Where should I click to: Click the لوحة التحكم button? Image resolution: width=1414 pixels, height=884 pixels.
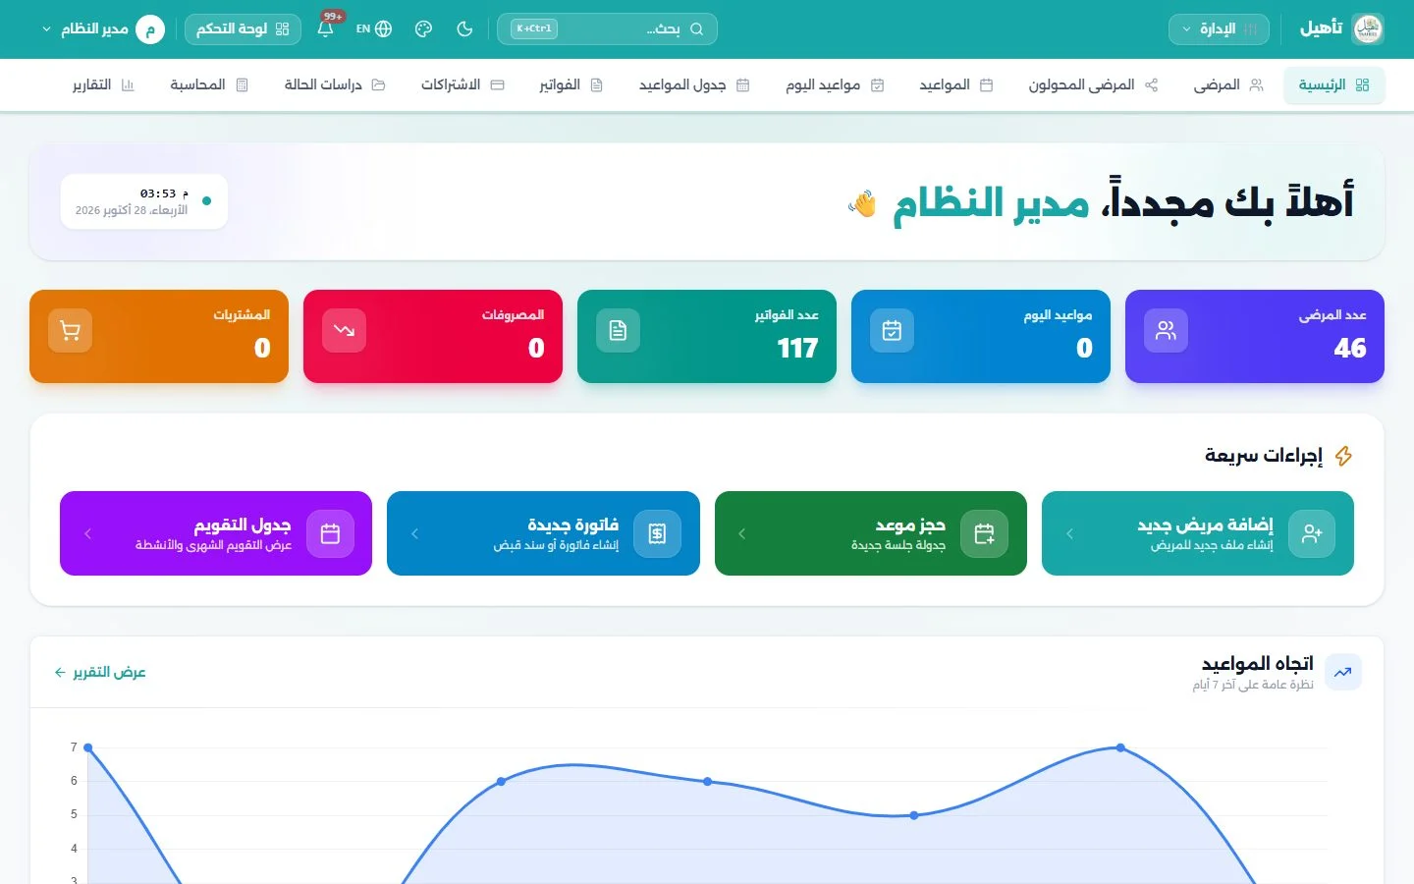point(243,29)
